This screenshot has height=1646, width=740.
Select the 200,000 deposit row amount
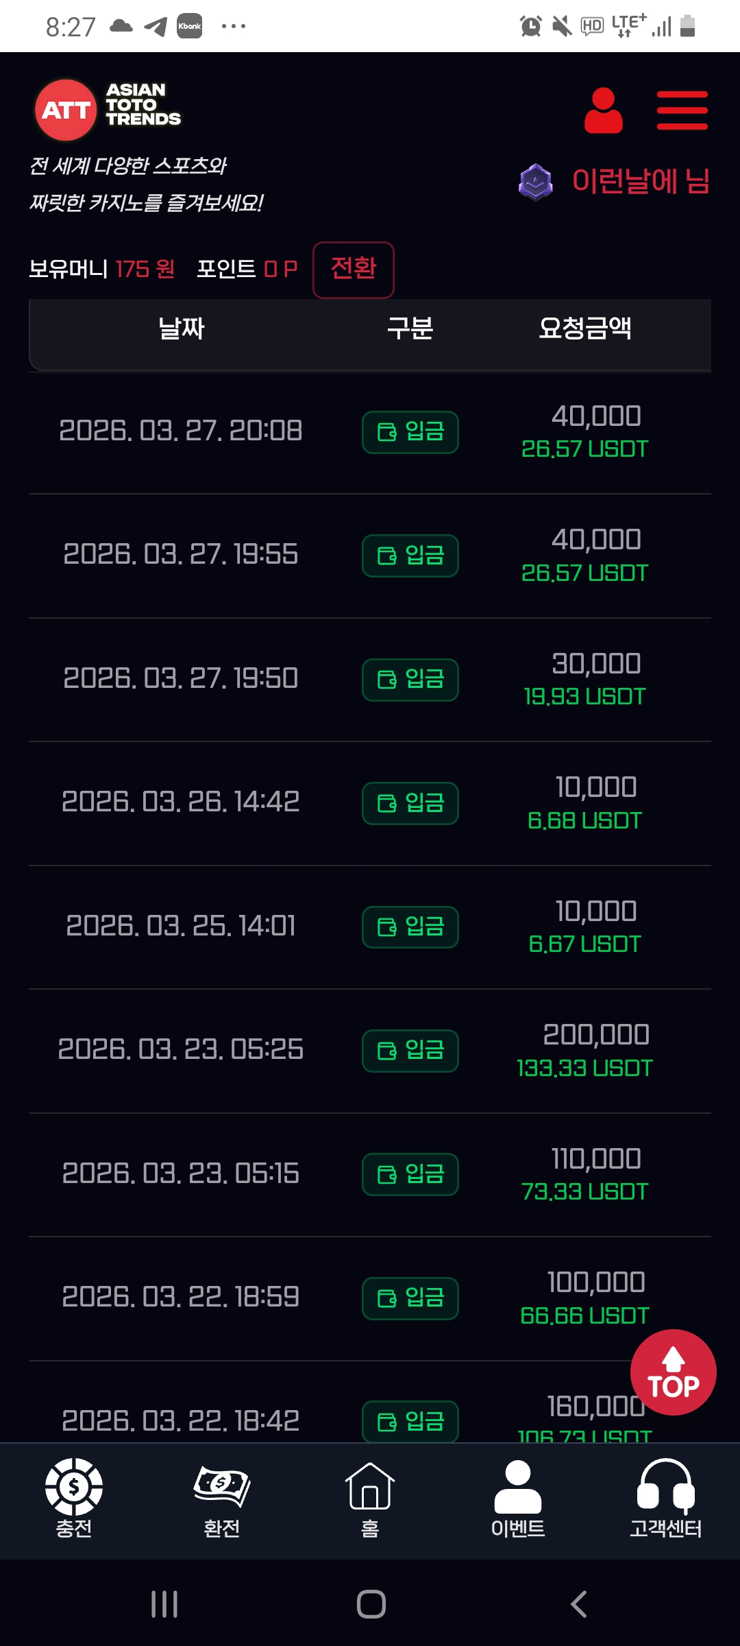(x=596, y=1035)
